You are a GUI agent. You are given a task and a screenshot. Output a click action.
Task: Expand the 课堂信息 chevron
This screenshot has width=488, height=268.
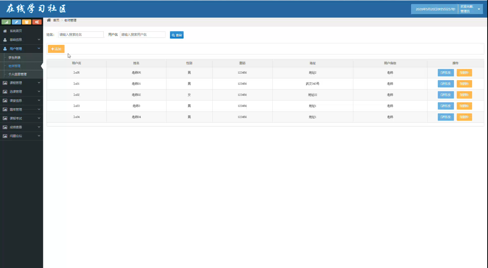point(39,100)
